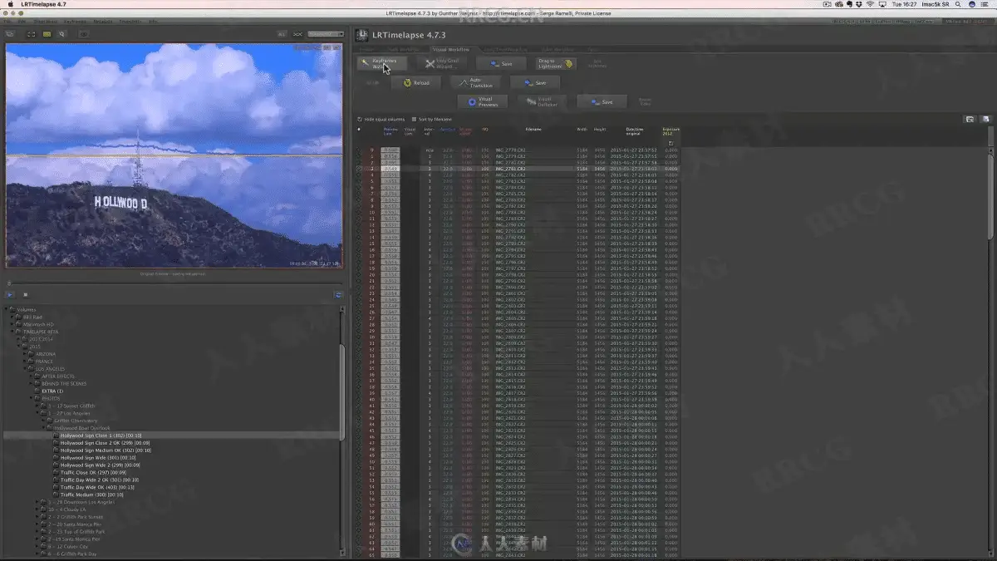Click the LRTimelapse logo icon

pyautogui.click(x=361, y=34)
